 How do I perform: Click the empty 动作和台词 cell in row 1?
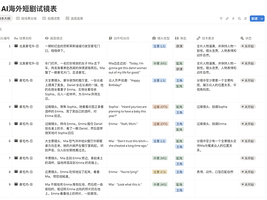[x=129, y=51]
